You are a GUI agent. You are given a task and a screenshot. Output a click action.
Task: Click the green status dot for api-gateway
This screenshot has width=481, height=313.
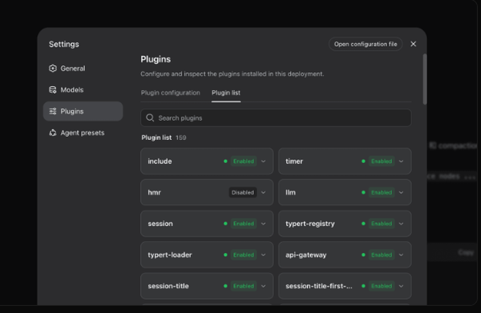(x=363, y=255)
